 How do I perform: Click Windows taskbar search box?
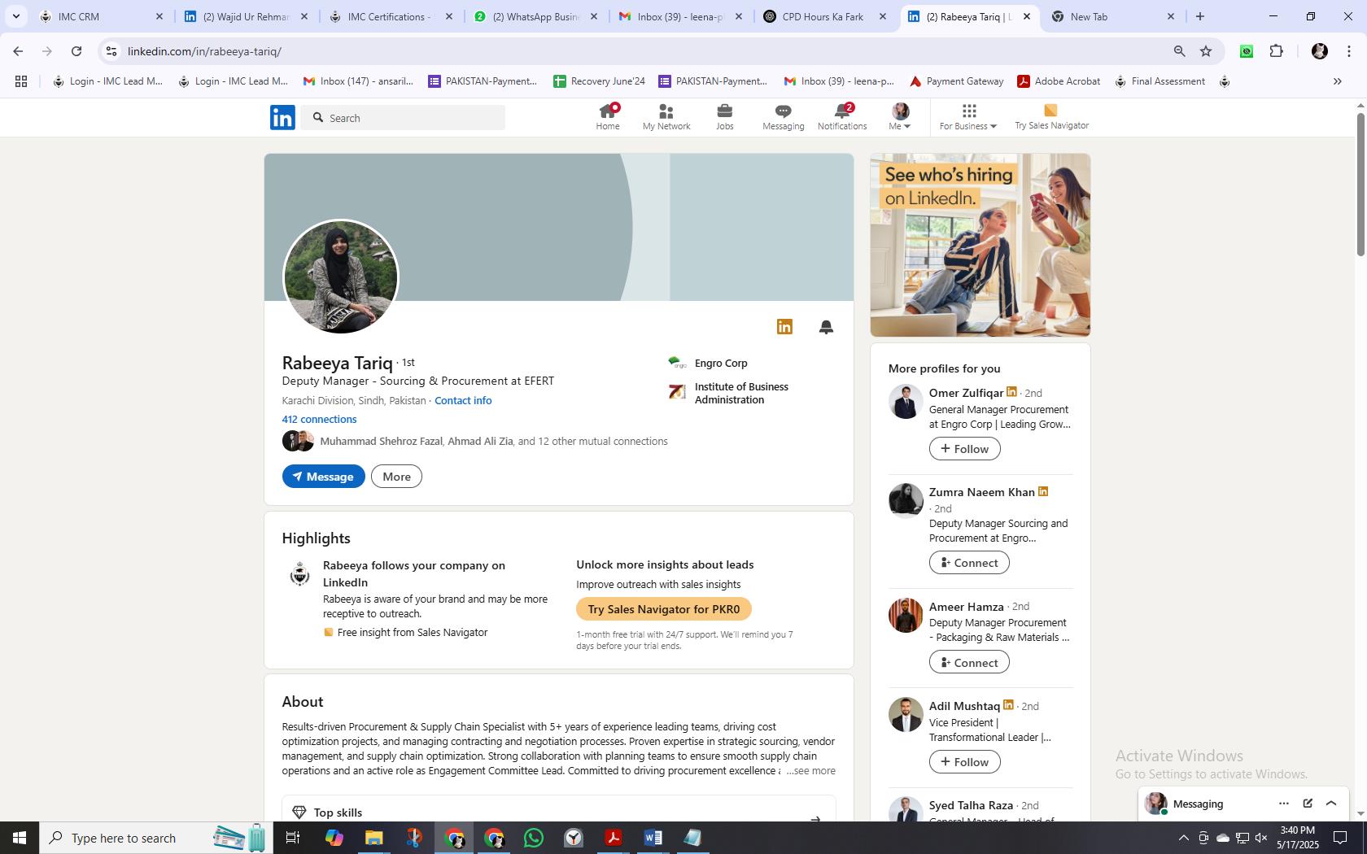pyautogui.click(x=155, y=838)
